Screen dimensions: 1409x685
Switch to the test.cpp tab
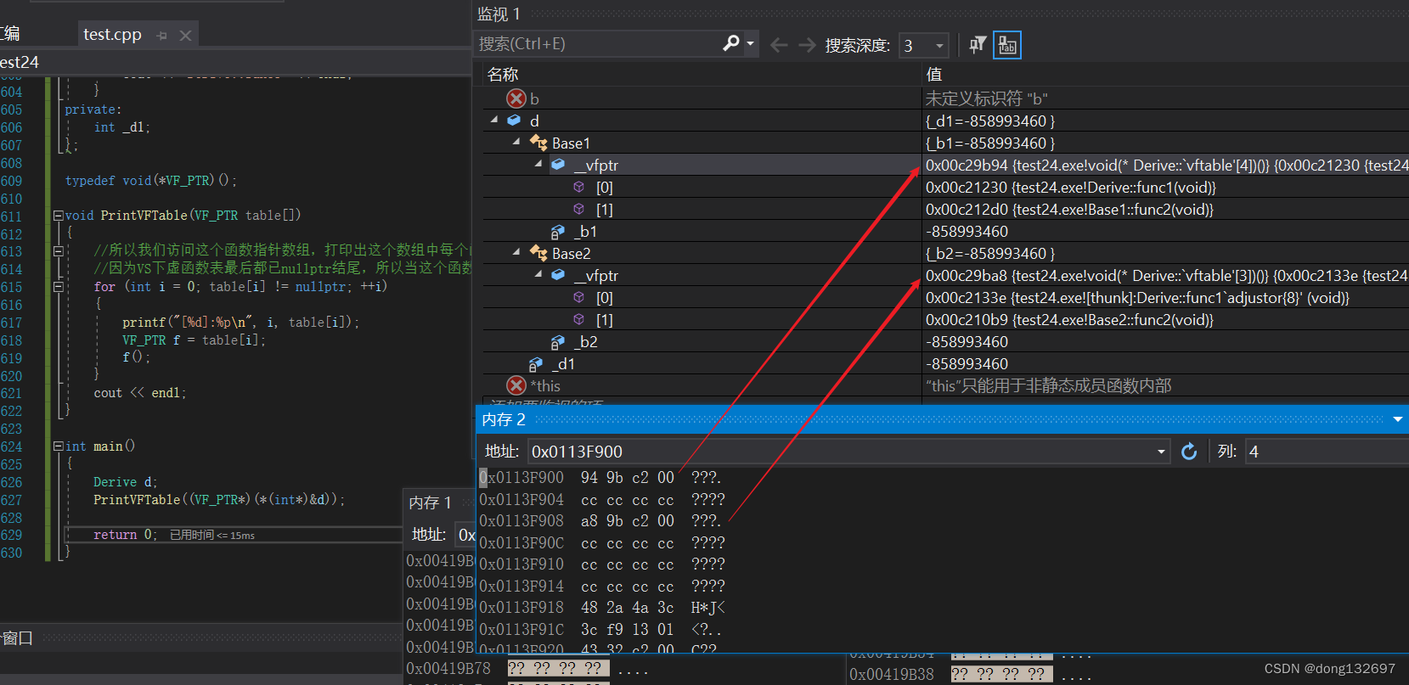(112, 35)
